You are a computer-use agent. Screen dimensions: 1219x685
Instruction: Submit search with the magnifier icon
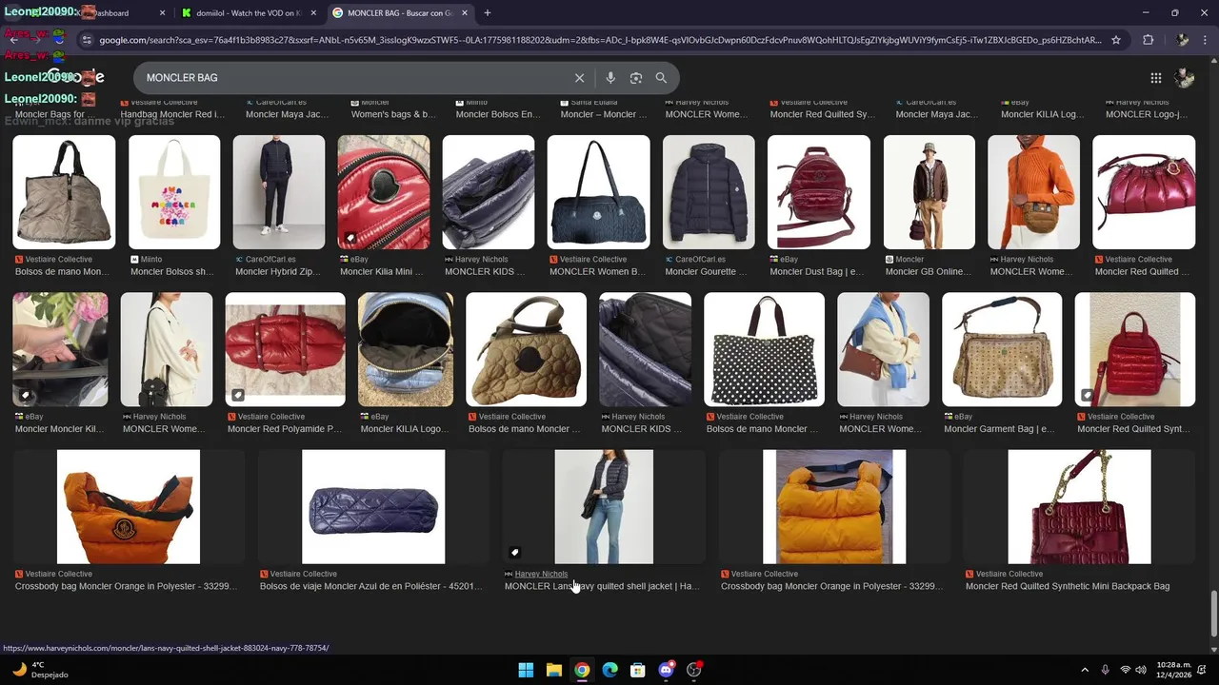[x=661, y=78]
